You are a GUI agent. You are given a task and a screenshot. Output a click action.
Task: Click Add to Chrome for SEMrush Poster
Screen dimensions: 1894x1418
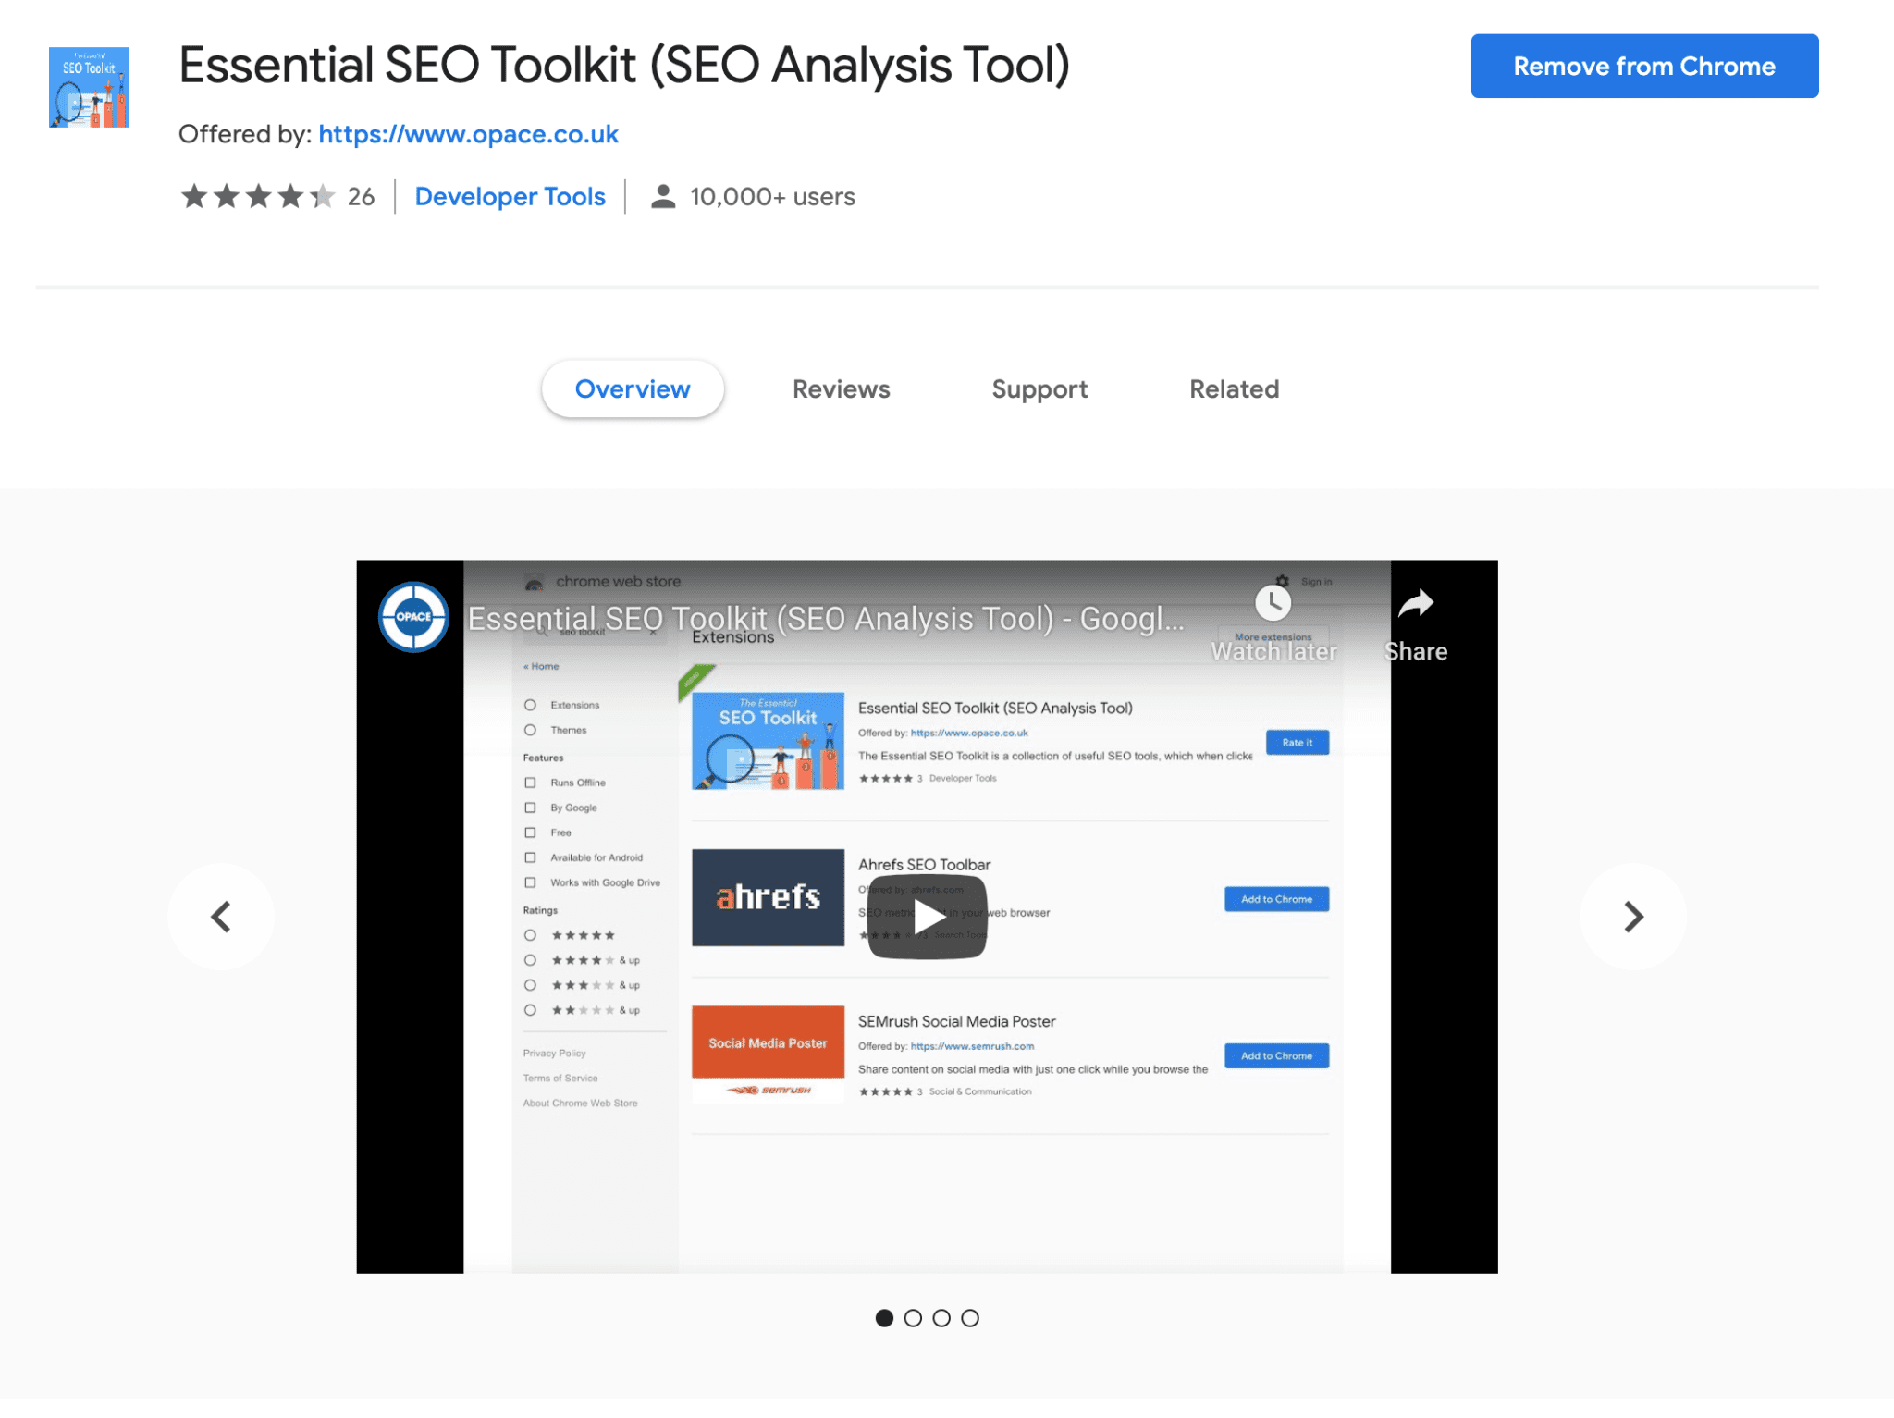pyautogui.click(x=1276, y=1055)
